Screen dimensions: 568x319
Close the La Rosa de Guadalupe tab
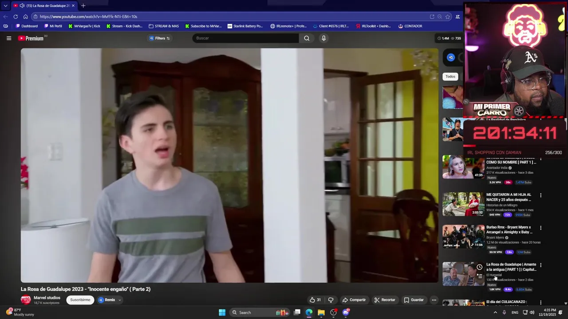[73, 6]
